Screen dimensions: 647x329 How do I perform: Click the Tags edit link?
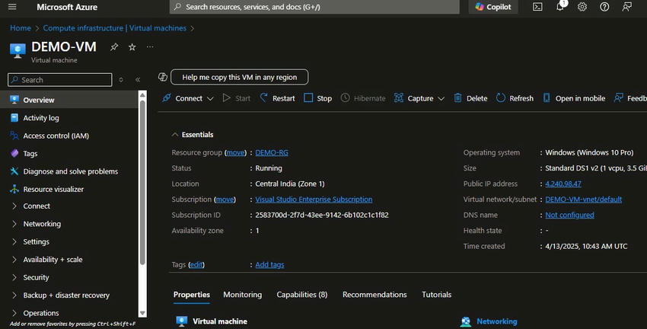tap(196, 264)
